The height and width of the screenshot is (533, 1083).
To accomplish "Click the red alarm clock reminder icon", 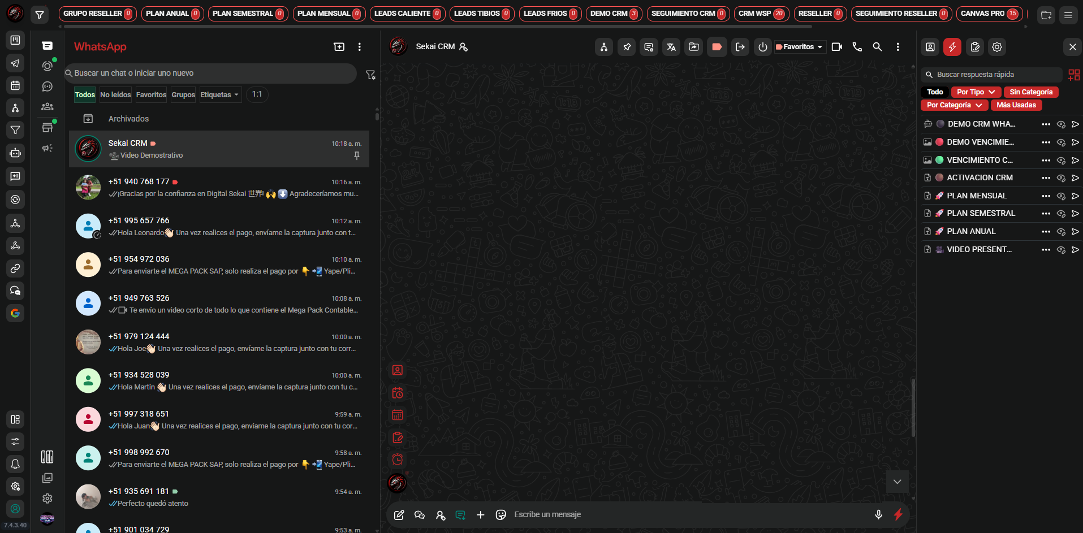I will pos(398,459).
